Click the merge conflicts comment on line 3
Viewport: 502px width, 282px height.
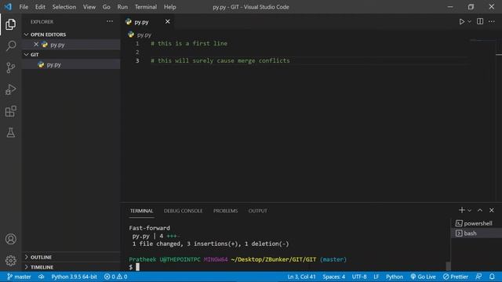(220, 61)
